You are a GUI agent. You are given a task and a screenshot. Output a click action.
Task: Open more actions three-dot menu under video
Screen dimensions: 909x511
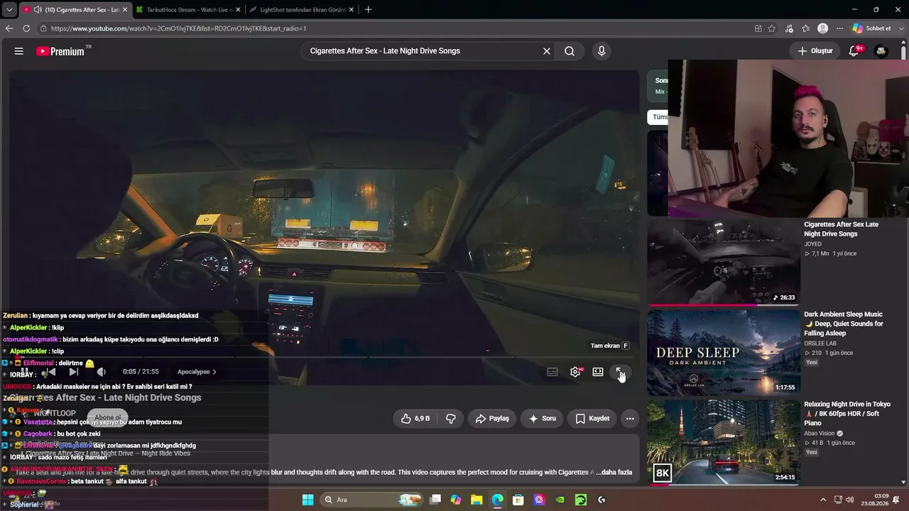[630, 419]
